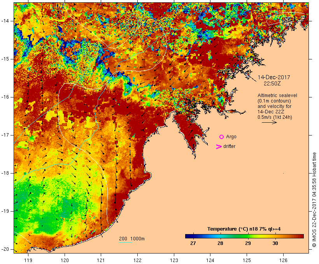
Task: Click latitude axis label -15
Action: (x=5, y=59)
